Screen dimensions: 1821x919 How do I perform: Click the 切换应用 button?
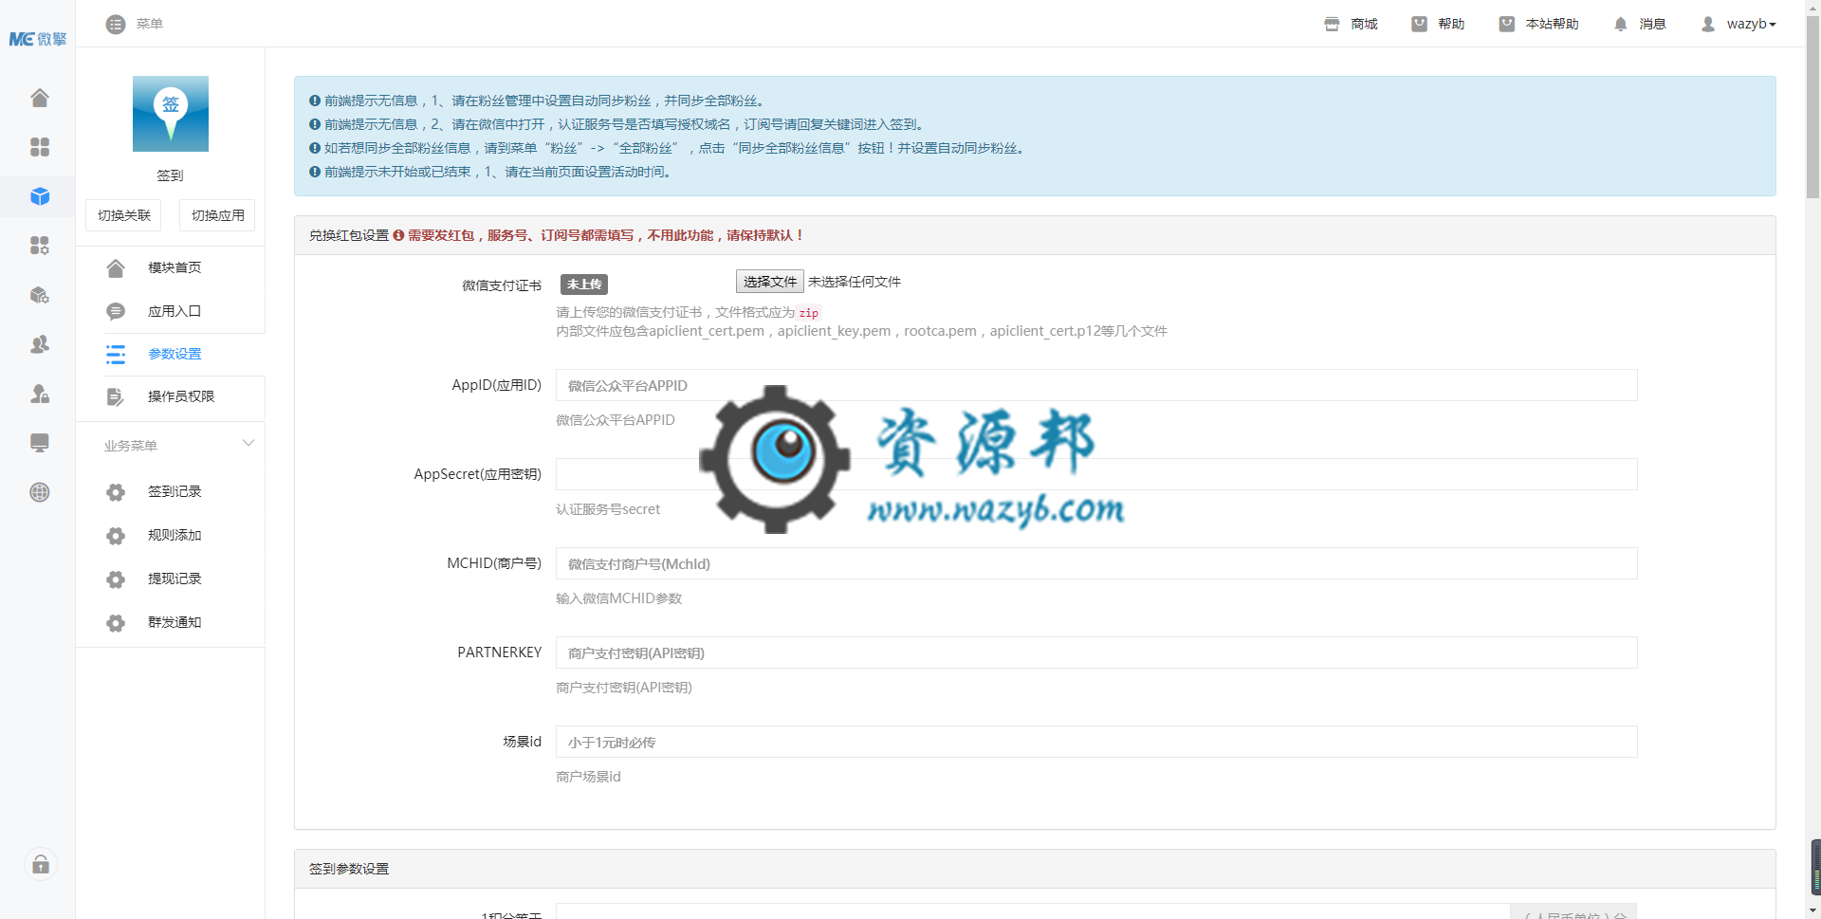pyautogui.click(x=217, y=215)
